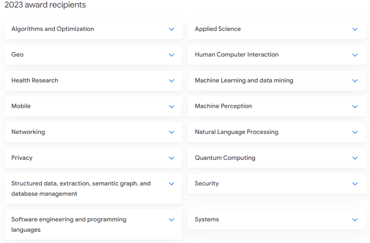Expand the Health Research chevron
Viewport: 370px width, 243px height.
pos(172,81)
